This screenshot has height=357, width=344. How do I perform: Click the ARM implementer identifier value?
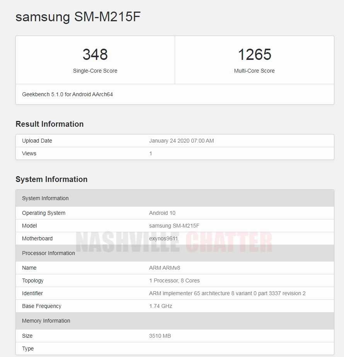click(227, 293)
